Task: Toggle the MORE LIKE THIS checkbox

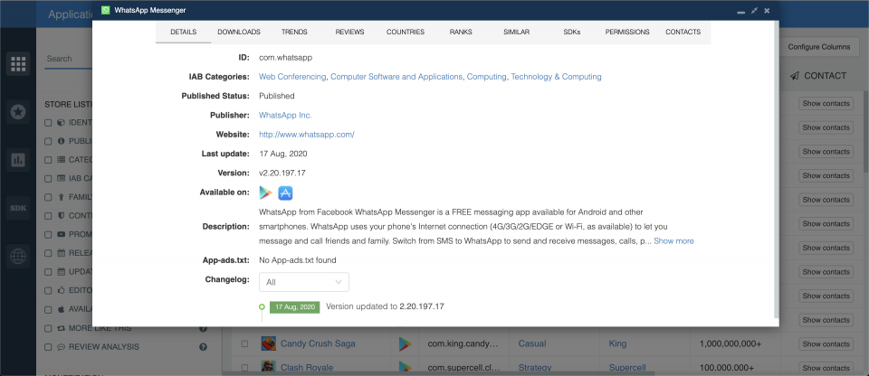Action: point(48,328)
